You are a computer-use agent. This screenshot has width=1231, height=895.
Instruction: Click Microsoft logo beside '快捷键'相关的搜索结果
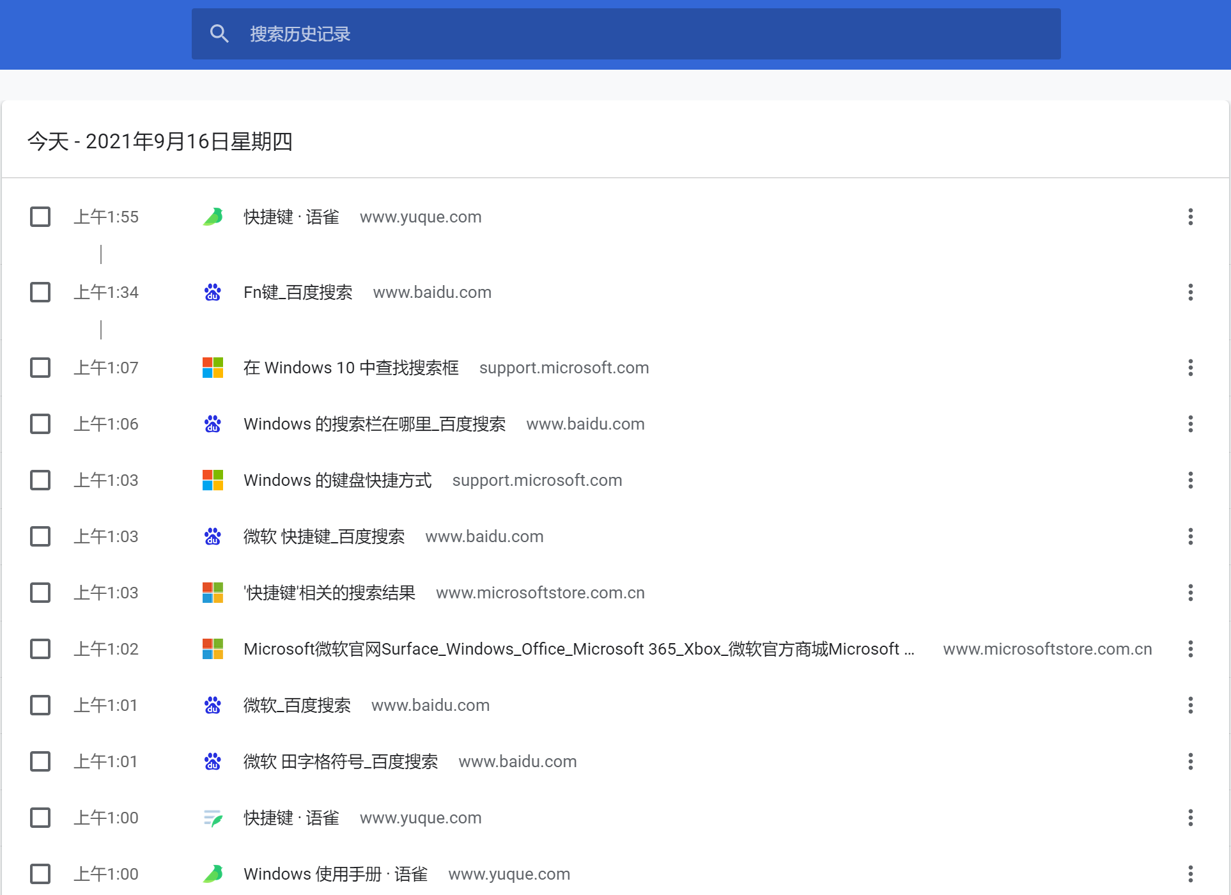pos(213,593)
